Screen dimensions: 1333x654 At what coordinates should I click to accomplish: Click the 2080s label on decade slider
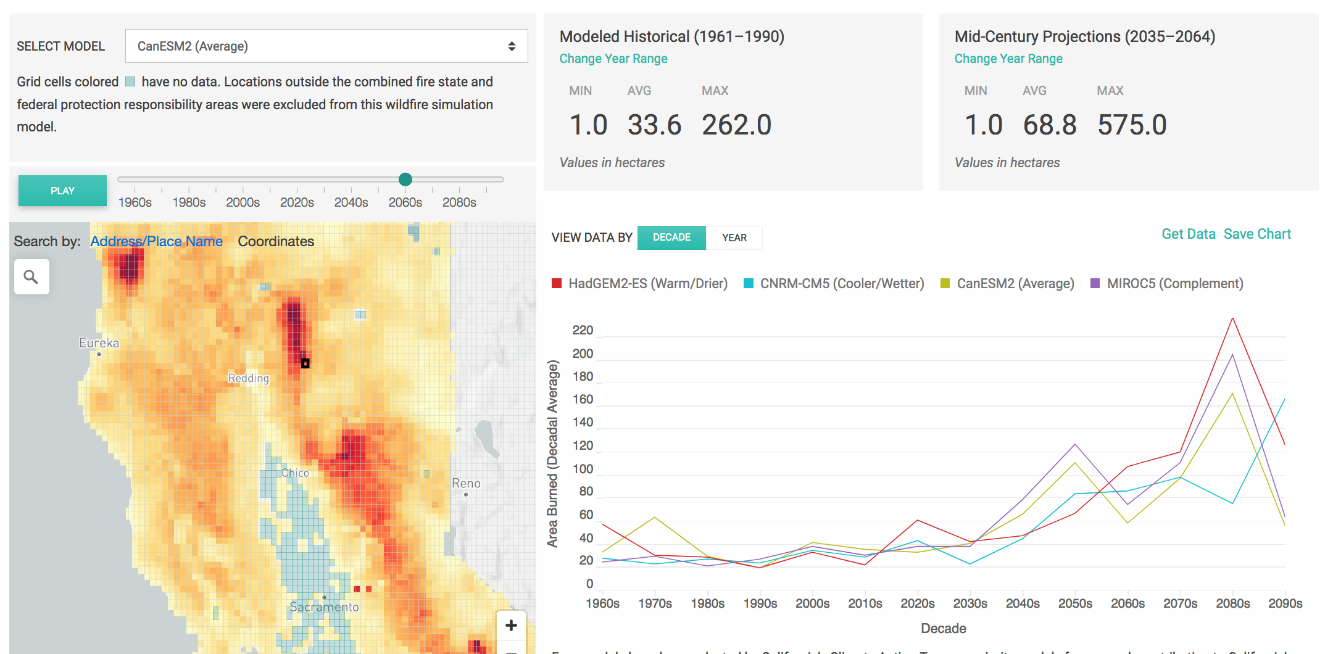[459, 202]
